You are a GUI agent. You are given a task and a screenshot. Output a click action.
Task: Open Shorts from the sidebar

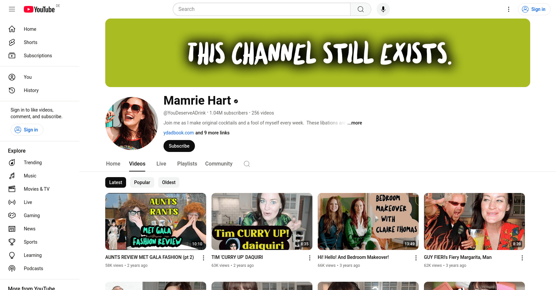click(x=30, y=42)
